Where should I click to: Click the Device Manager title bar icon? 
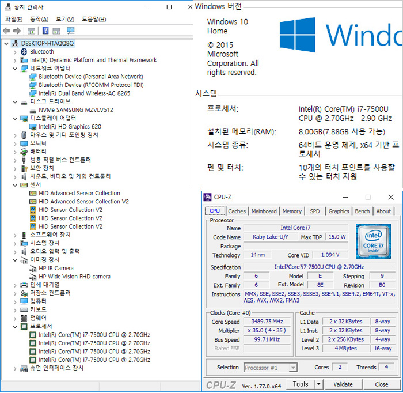7,7
